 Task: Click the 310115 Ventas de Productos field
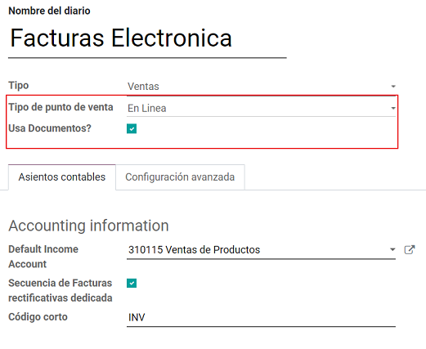tap(261, 250)
